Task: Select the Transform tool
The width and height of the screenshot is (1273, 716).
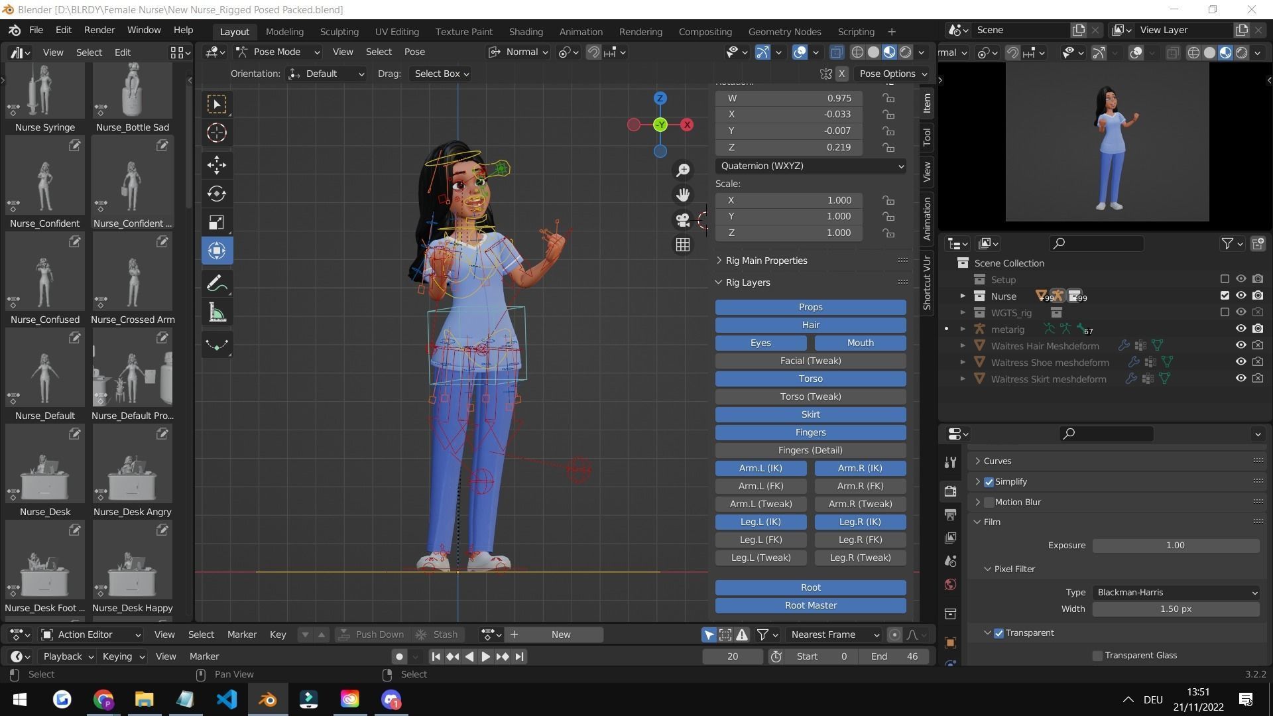Action: point(217,251)
